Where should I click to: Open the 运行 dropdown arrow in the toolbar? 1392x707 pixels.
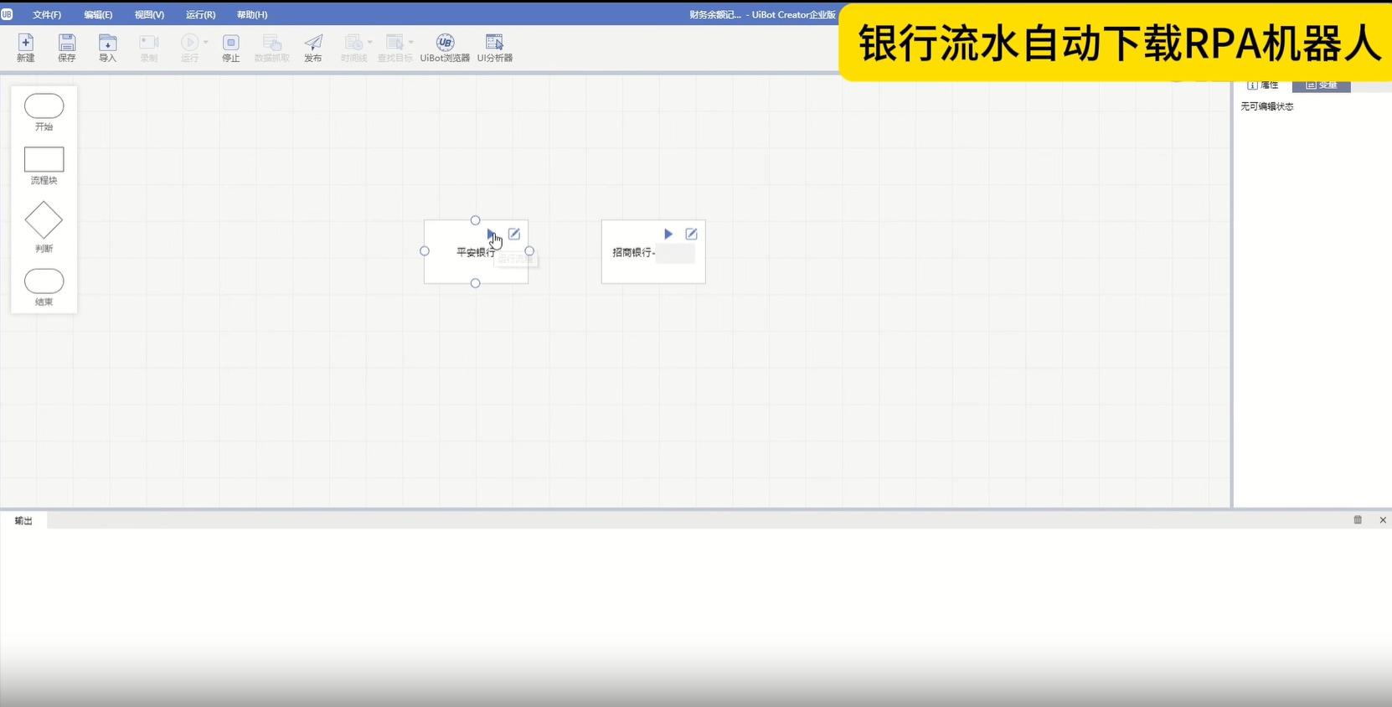206,42
